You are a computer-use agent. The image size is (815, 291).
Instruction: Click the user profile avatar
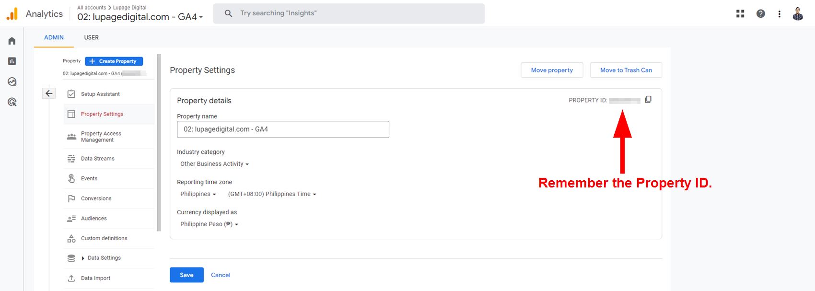(x=798, y=14)
